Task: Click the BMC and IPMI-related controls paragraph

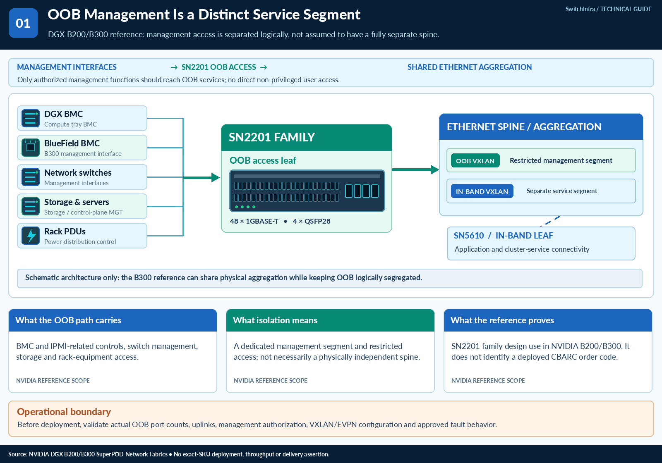Action: click(107, 351)
